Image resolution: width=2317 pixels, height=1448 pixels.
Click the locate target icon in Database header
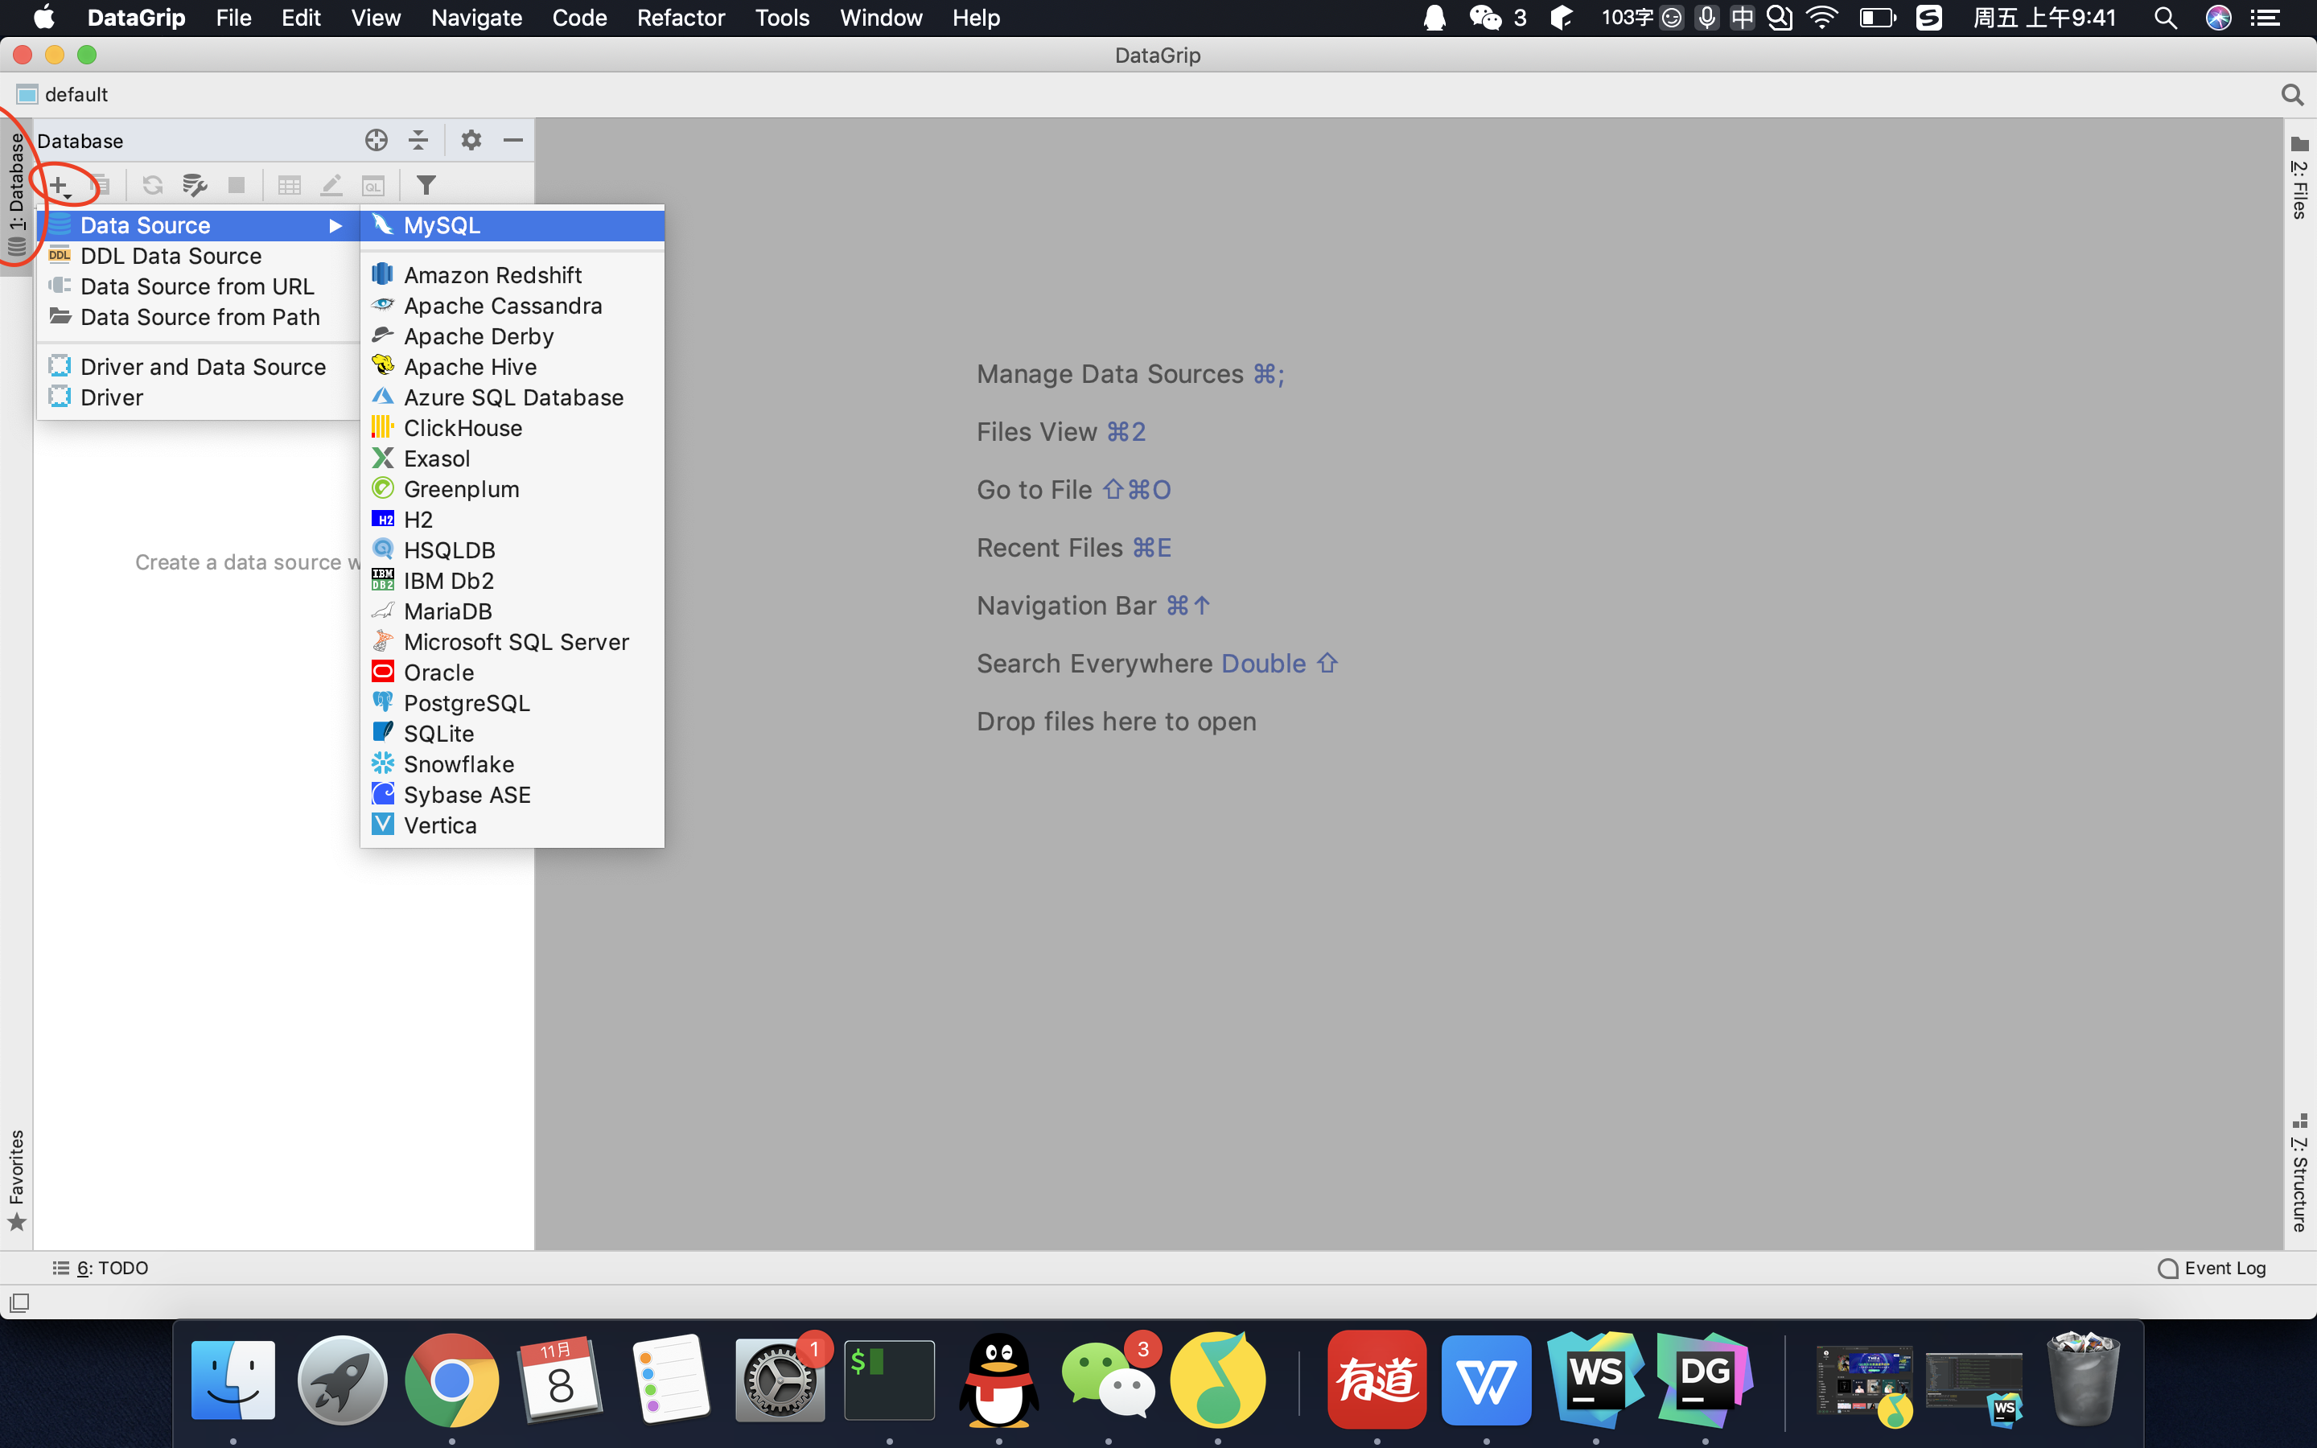(377, 141)
